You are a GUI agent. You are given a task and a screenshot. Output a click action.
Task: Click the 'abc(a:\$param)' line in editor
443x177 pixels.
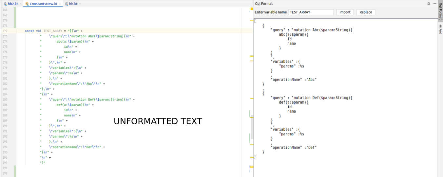click(x=67, y=42)
